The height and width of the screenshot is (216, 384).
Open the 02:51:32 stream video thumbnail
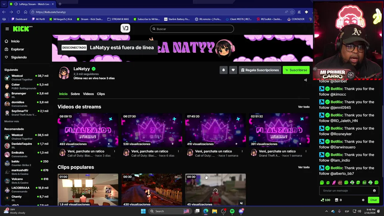pyautogui.click(x=279, y=130)
